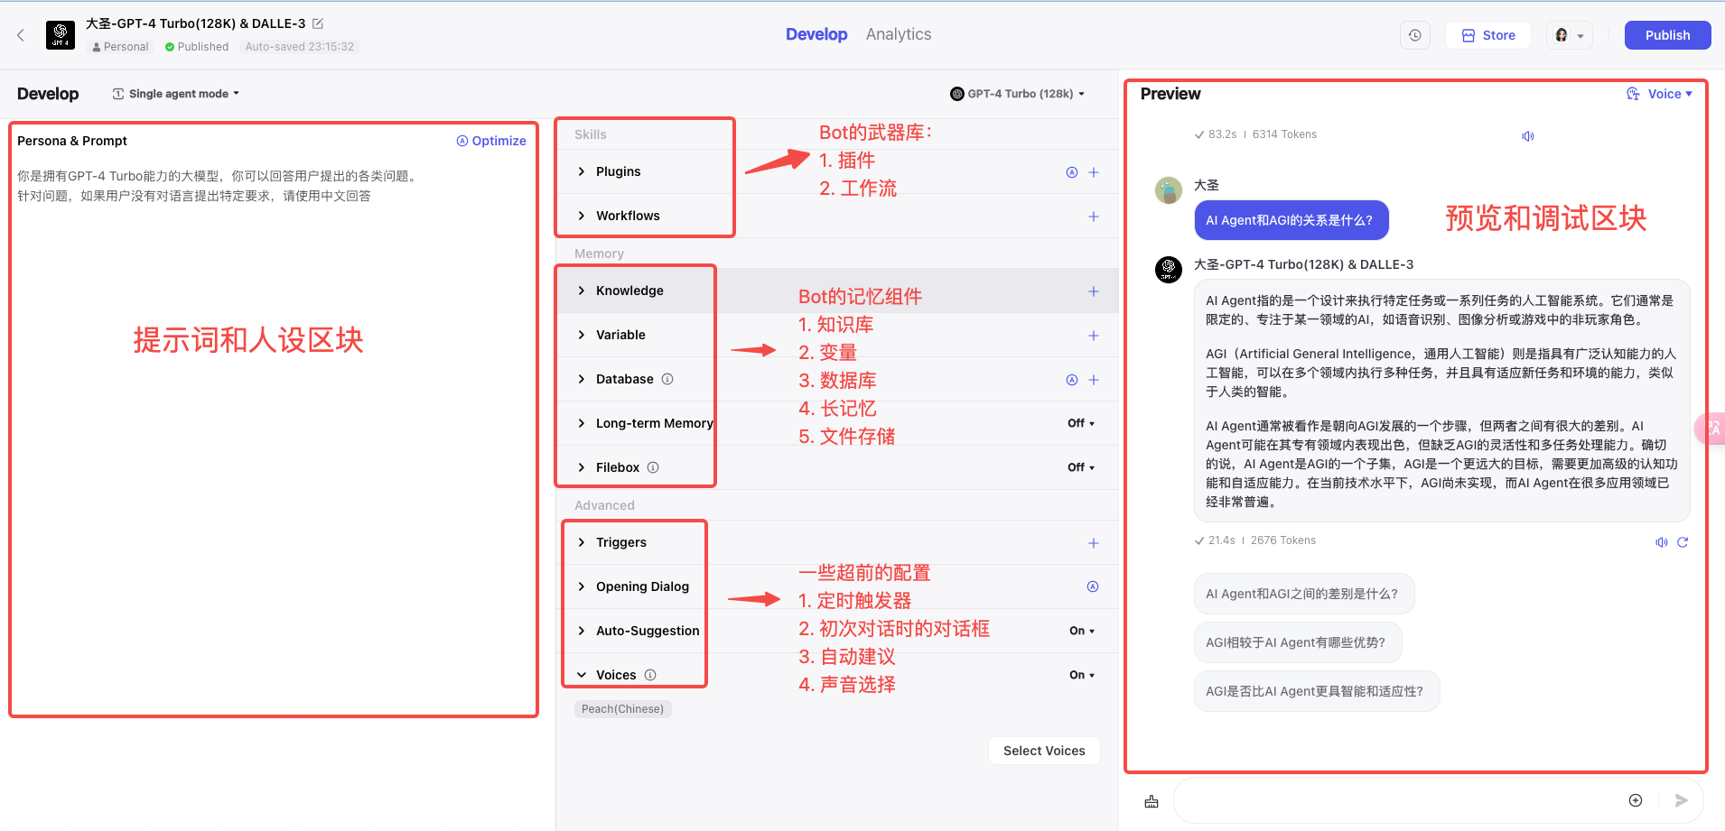1725x831 pixels.
Task: Click the bot avatar in chat reply
Action: click(x=1169, y=269)
